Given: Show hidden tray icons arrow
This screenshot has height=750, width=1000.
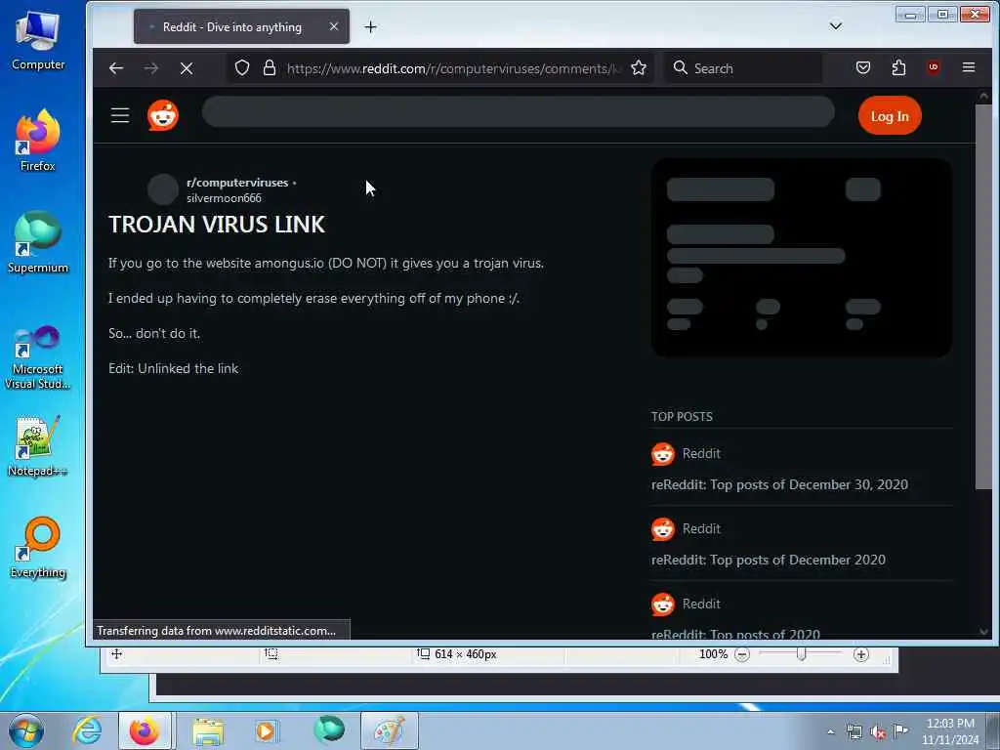Looking at the screenshot, I should (x=830, y=731).
